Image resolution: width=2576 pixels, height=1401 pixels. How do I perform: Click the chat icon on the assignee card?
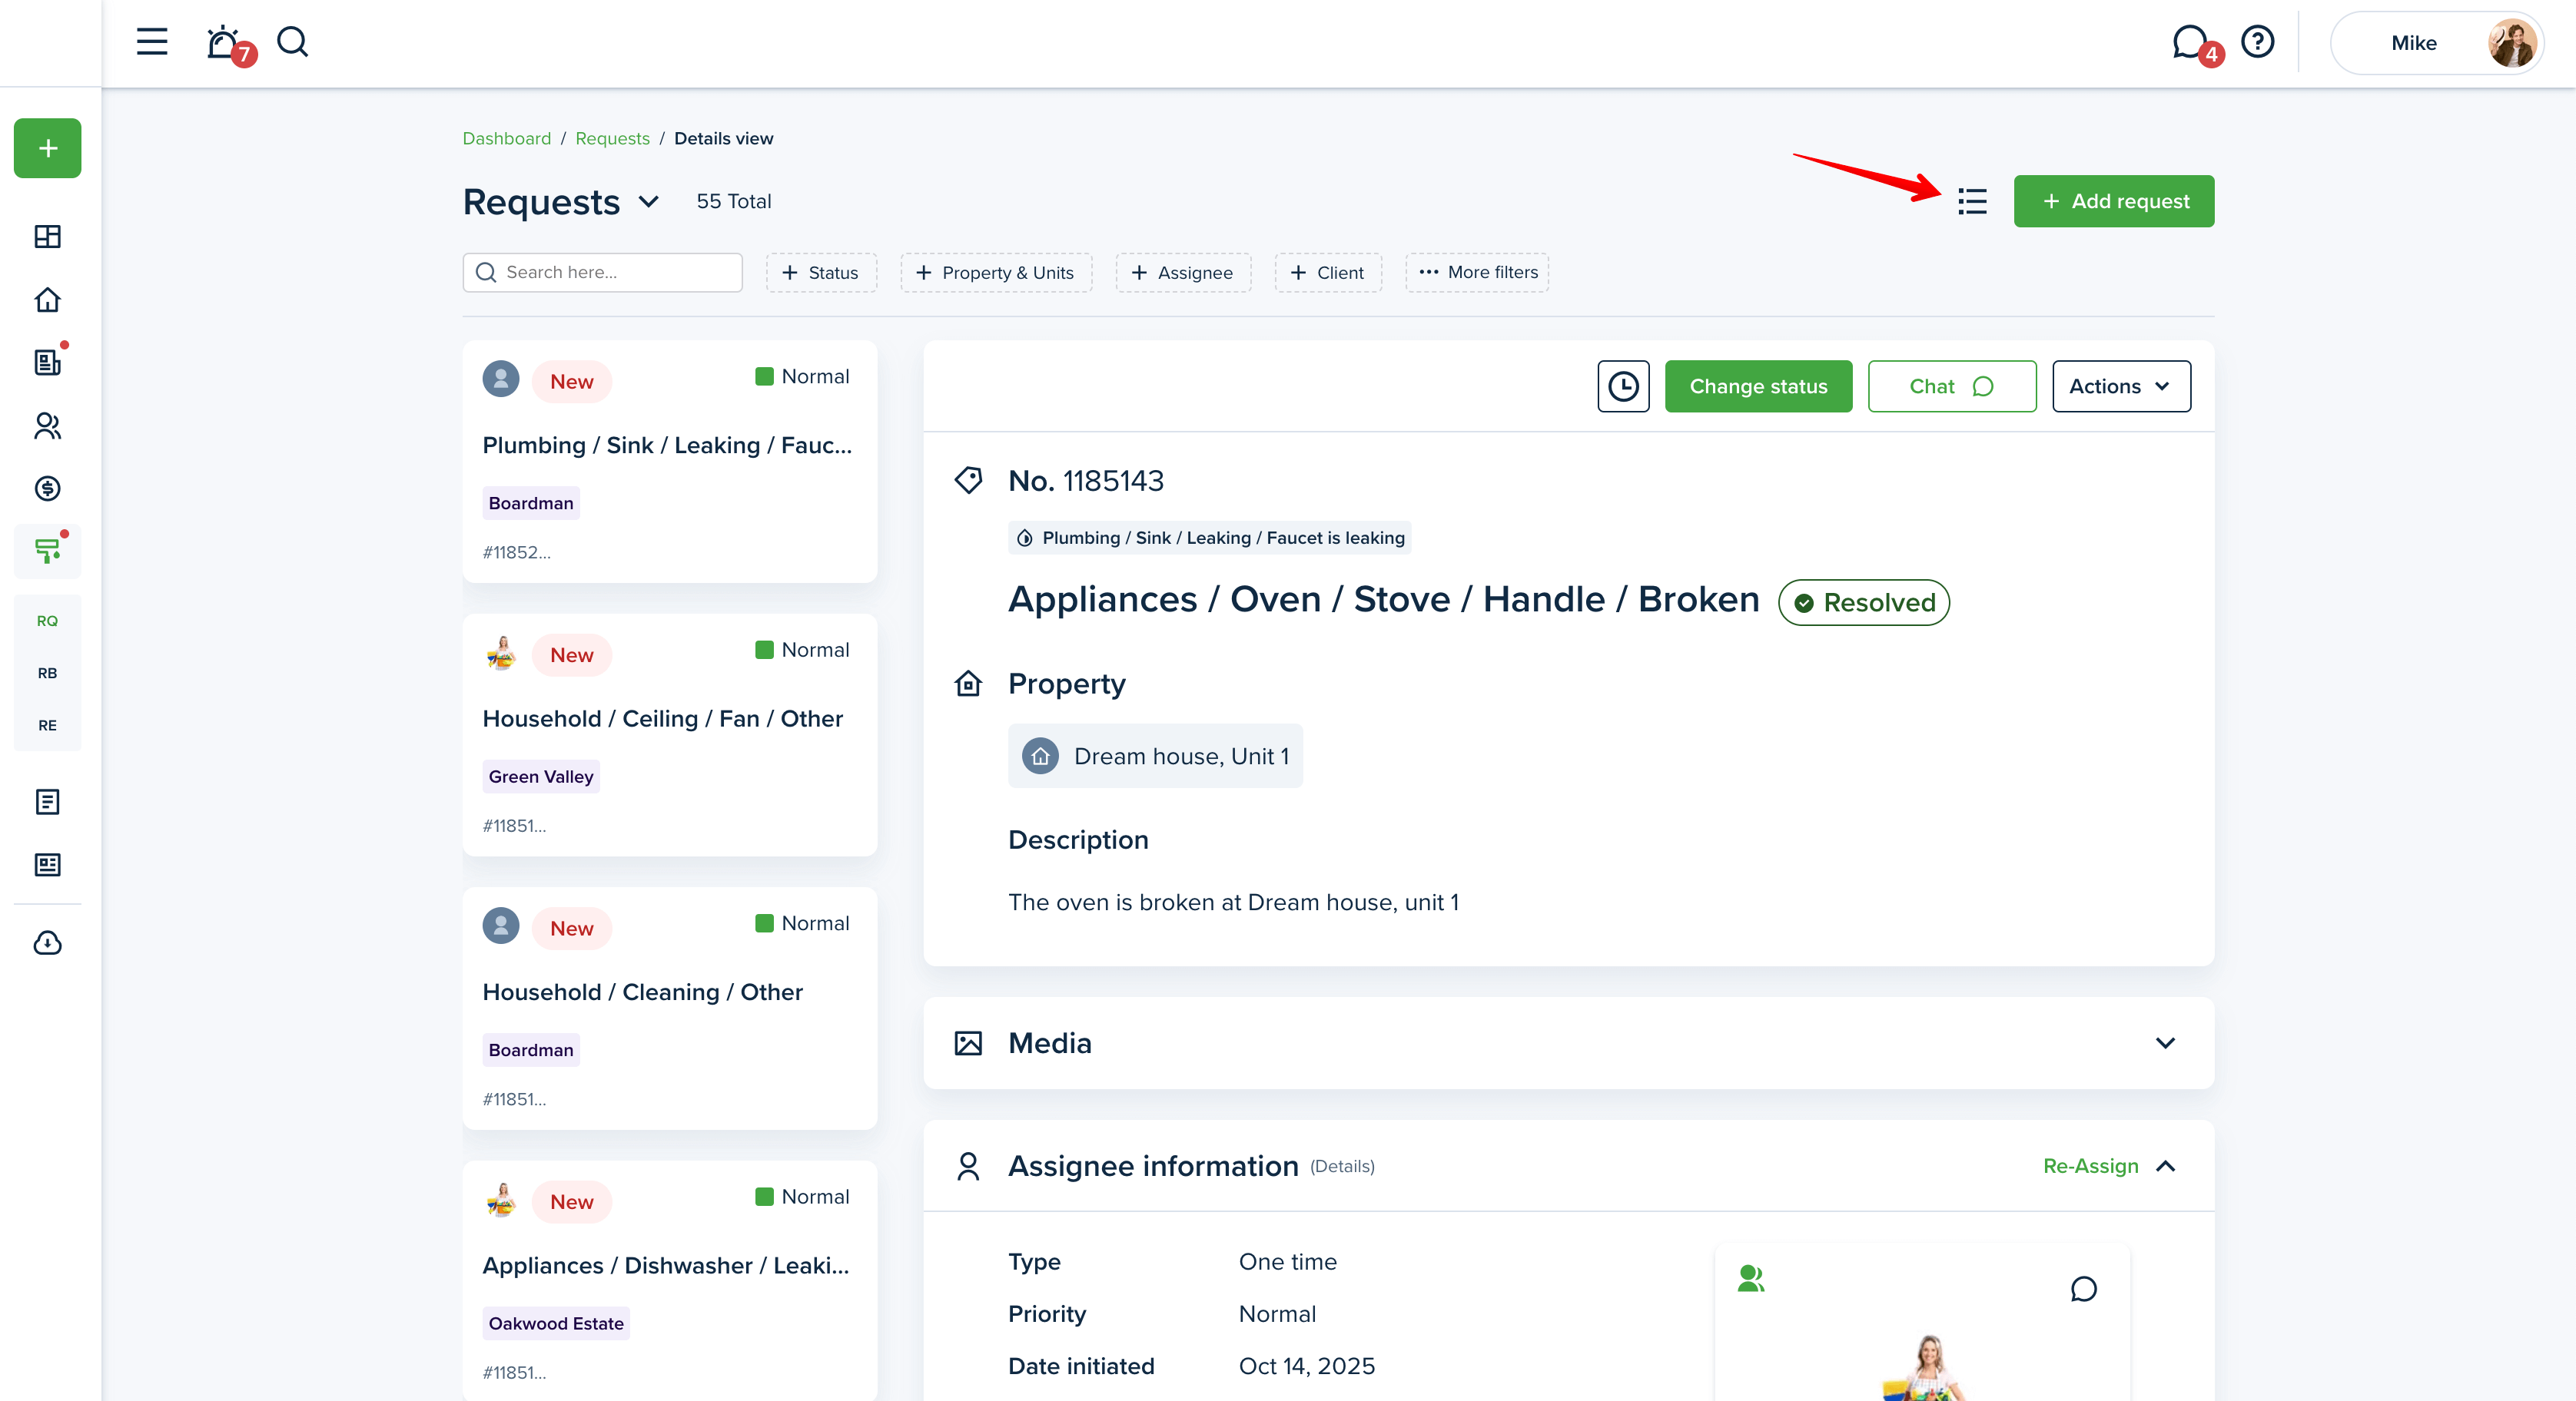(2083, 1289)
